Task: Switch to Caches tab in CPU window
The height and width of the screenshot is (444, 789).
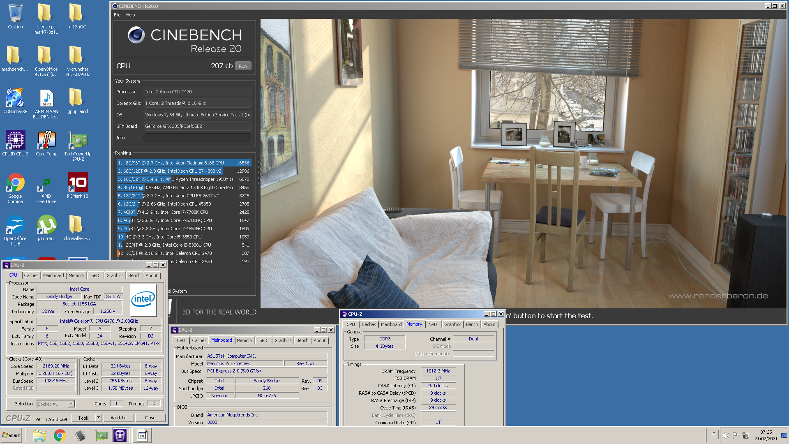Action: pyautogui.click(x=31, y=275)
